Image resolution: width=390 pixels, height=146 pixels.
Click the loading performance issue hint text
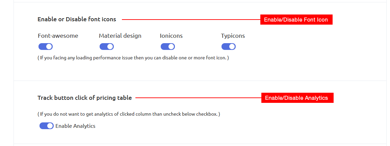click(133, 58)
